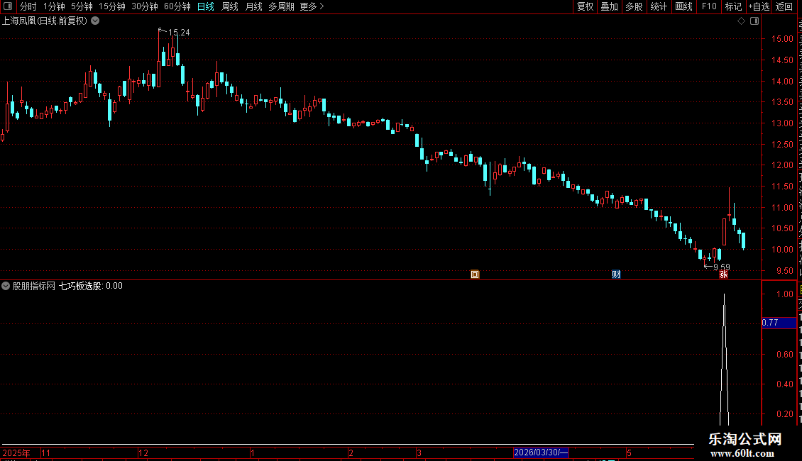802x461 pixels.
Task: Select the 15分钟 period
Action: coord(112,6)
